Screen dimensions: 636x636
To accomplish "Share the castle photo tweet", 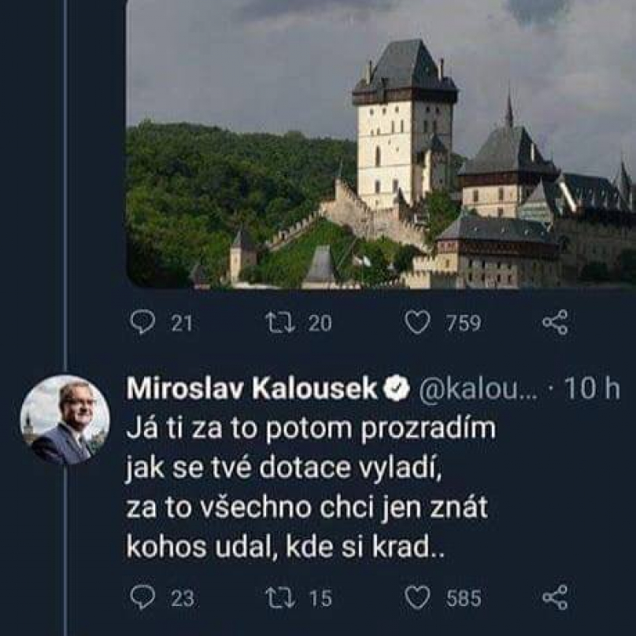I will tap(555, 323).
